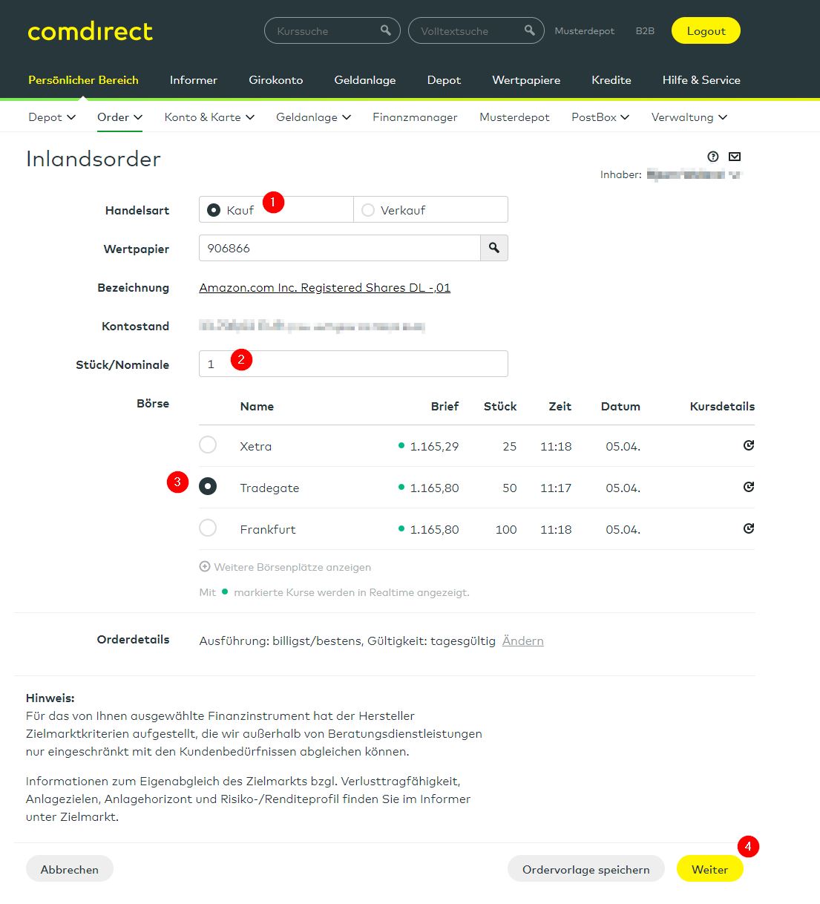
Task: Click the envelope message icon
Action: coord(735,157)
